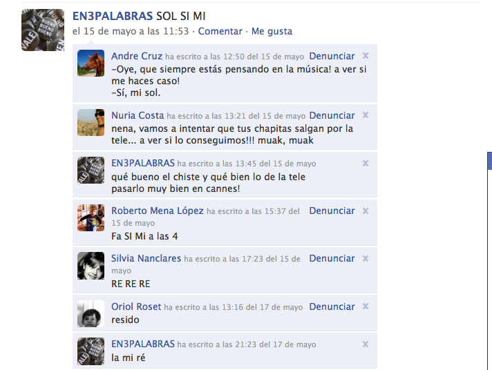Open Nuria Costa's profile name link
492x370 pixels.
(138, 115)
